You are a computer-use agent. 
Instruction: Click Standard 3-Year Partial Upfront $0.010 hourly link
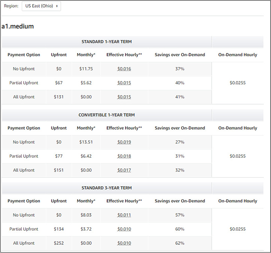tap(124, 229)
